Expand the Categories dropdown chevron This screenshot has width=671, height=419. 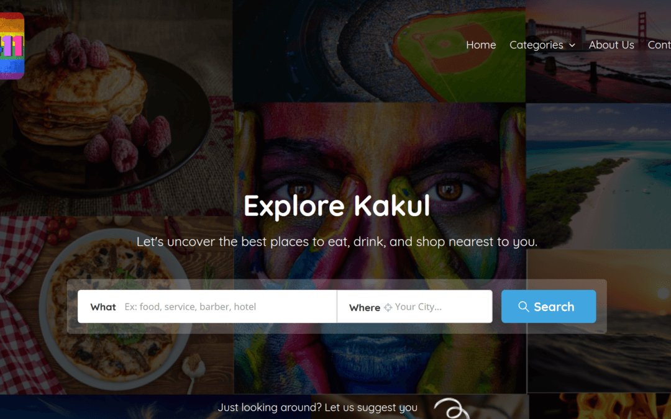[572, 45]
